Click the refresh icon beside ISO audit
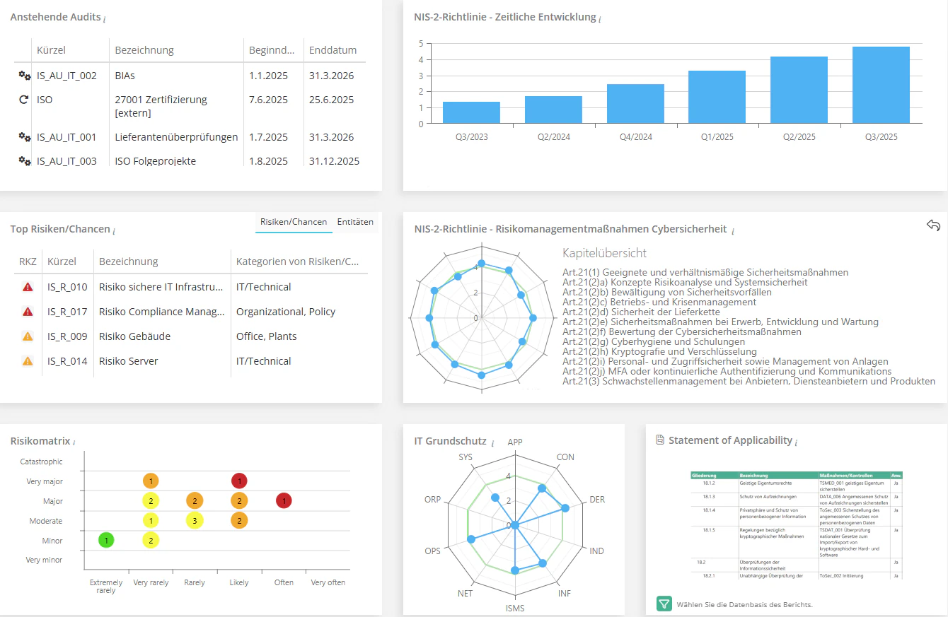 pyautogui.click(x=24, y=100)
